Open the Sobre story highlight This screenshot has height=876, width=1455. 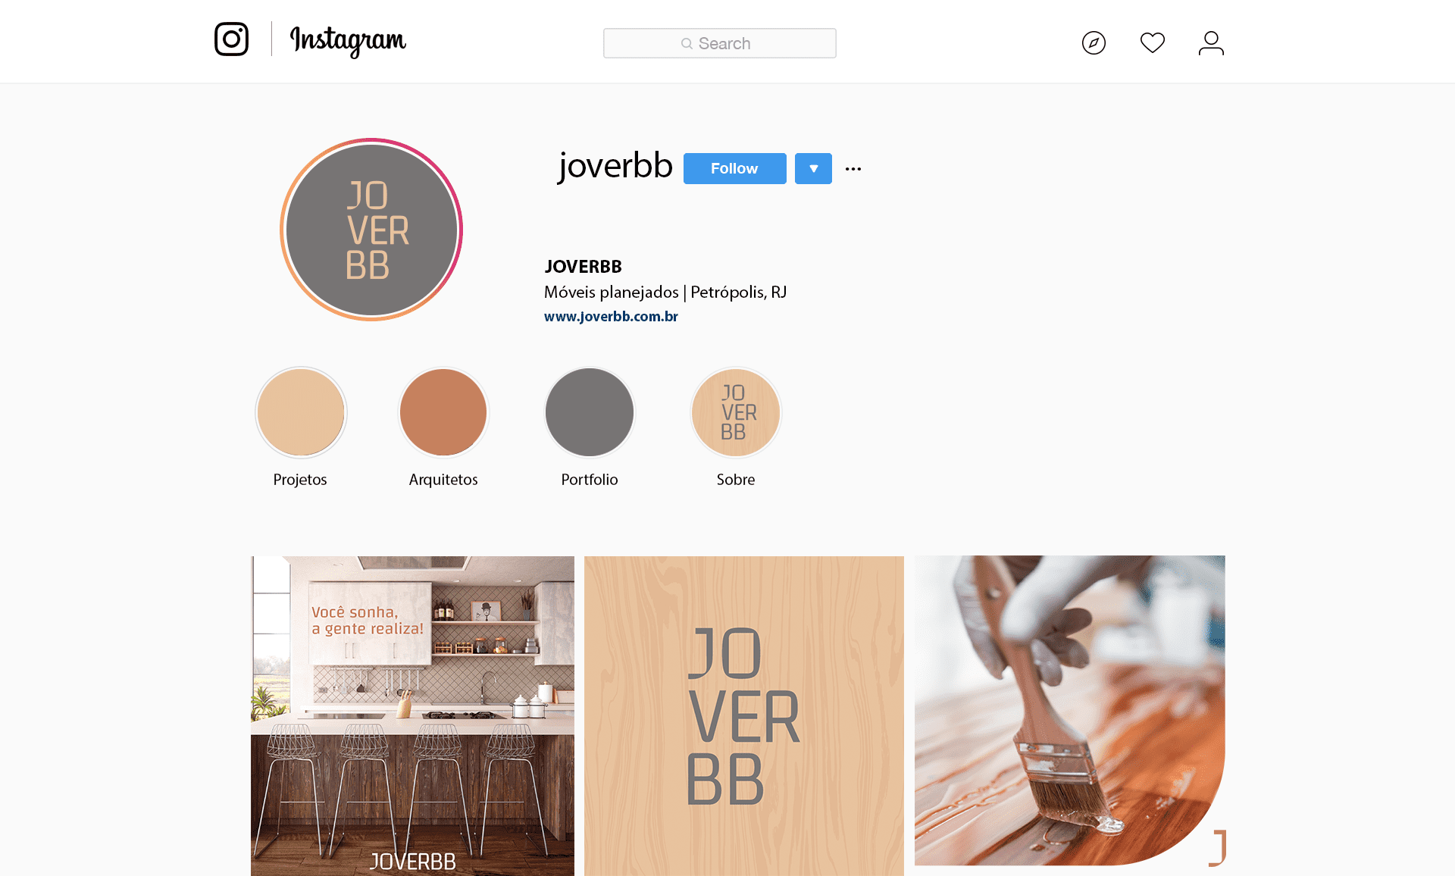[x=736, y=412]
